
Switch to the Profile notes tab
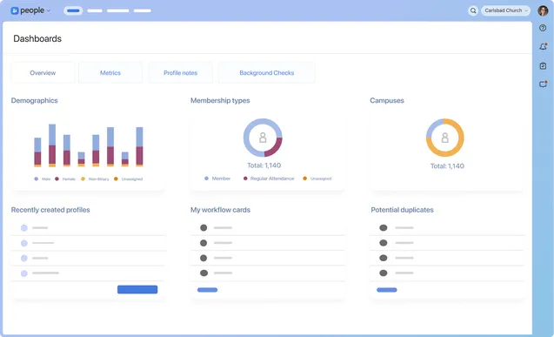pyautogui.click(x=180, y=73)
